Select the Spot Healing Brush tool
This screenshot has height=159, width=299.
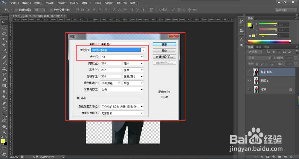click(x=4, y=57)
